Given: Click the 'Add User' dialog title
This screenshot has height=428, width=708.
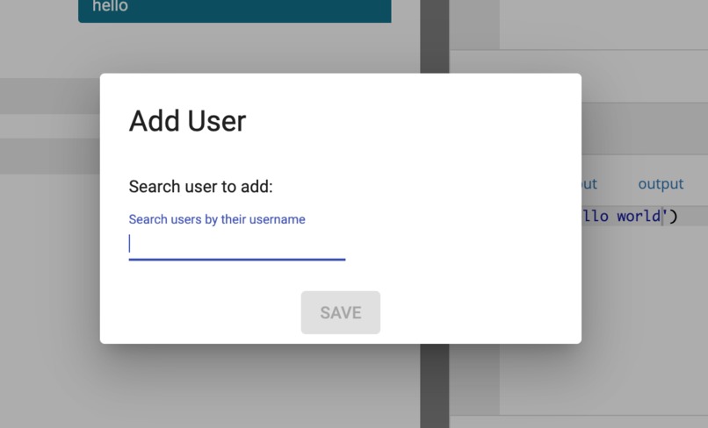Looking at the screenshot, I should 187,121.
